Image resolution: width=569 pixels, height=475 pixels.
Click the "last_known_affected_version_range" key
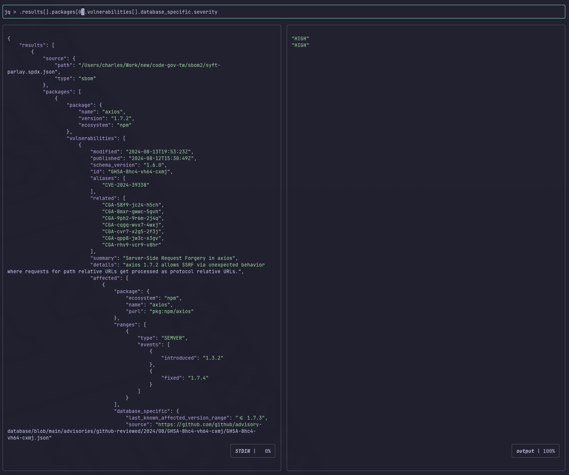(x=178, y=418)
